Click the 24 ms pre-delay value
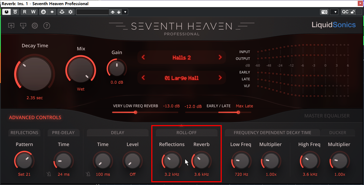The image size is (364, 185). tap(64, 174)
